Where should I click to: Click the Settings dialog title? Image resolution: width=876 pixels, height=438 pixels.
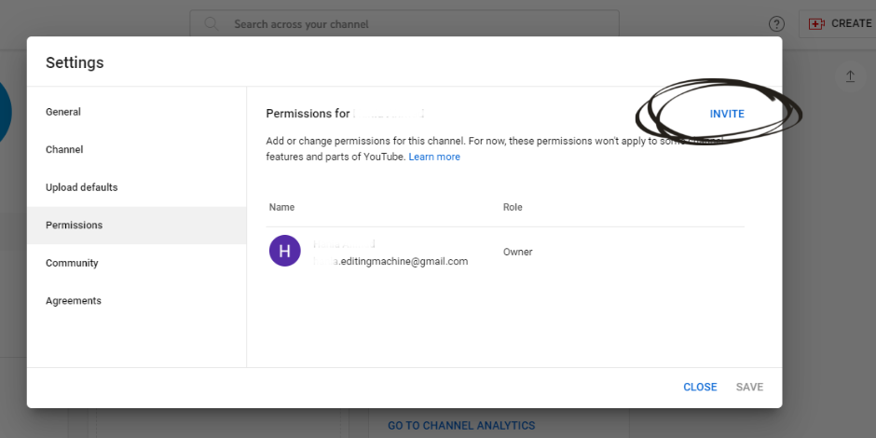[x=75, y=62]
